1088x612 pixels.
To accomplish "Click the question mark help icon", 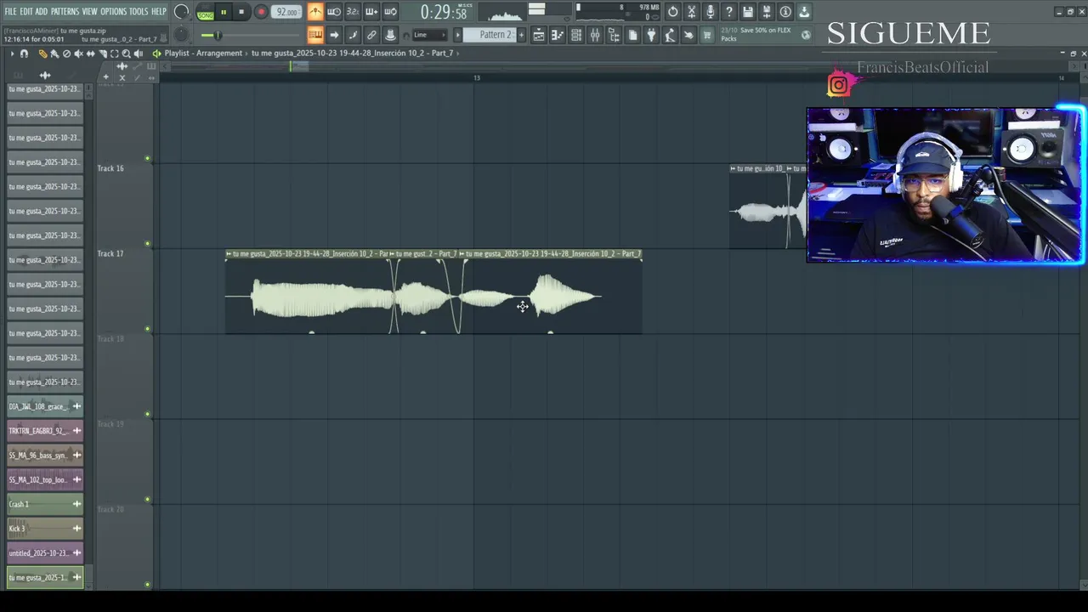I will 729,12.
